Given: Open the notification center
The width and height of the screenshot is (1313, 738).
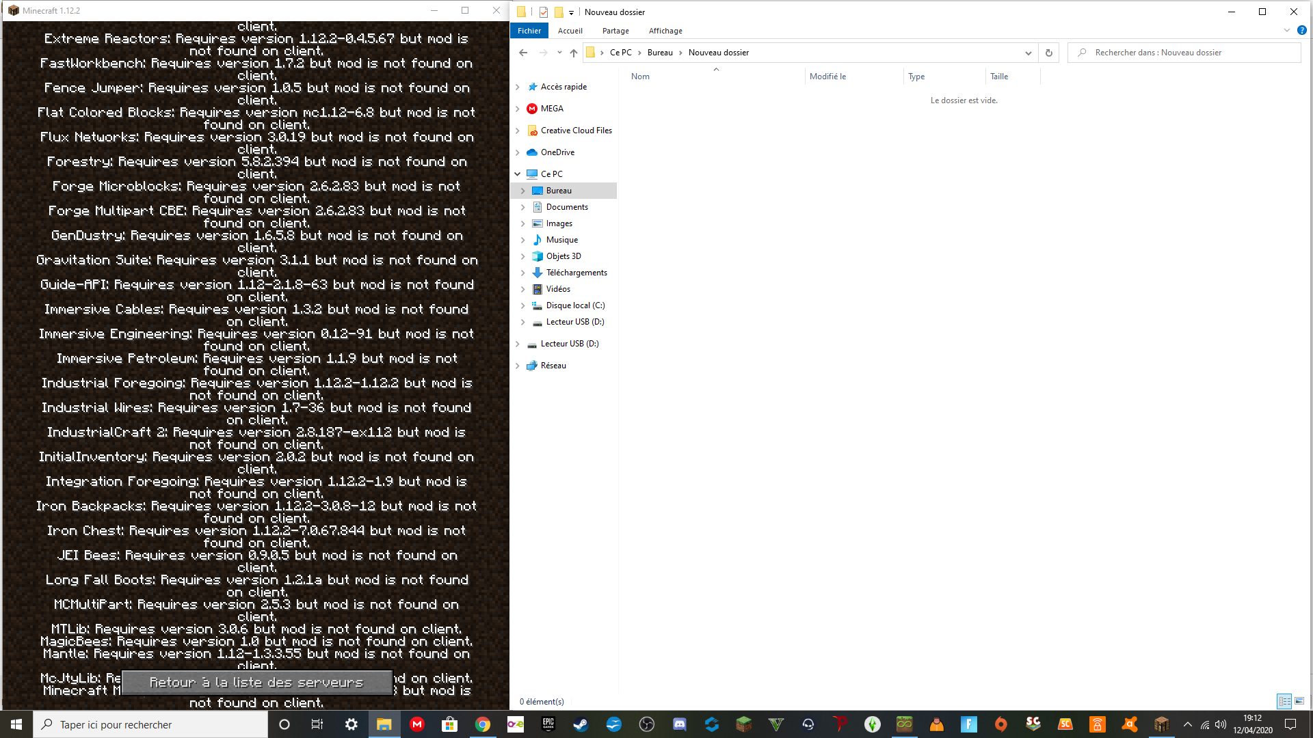Looking at the screenshot, I should [1290, 724].
